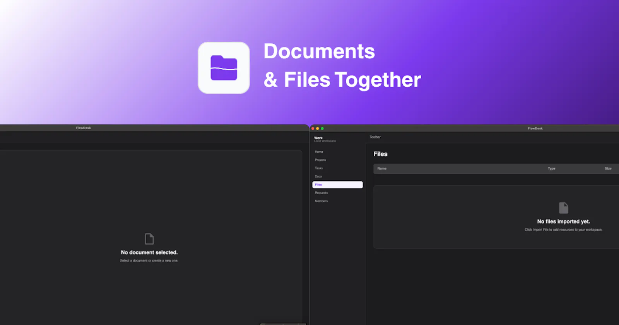
Task: Select the highlighted Files sidebar item
Action: 337,185
